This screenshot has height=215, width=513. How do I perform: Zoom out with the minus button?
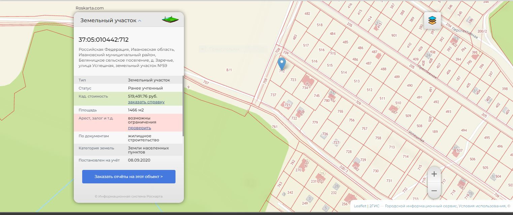click(434, 191)
